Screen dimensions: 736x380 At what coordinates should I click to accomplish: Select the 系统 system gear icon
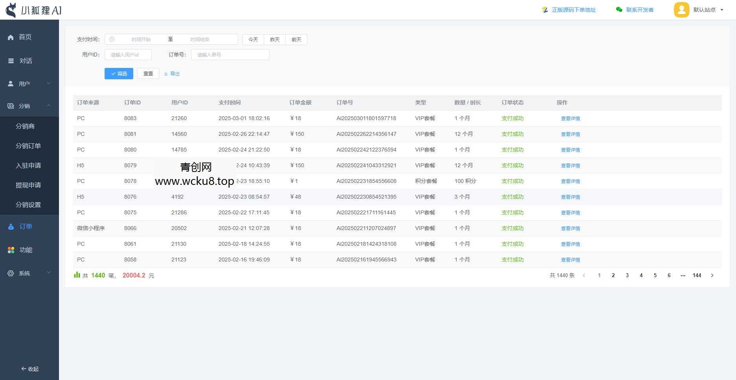click(10, 273)
